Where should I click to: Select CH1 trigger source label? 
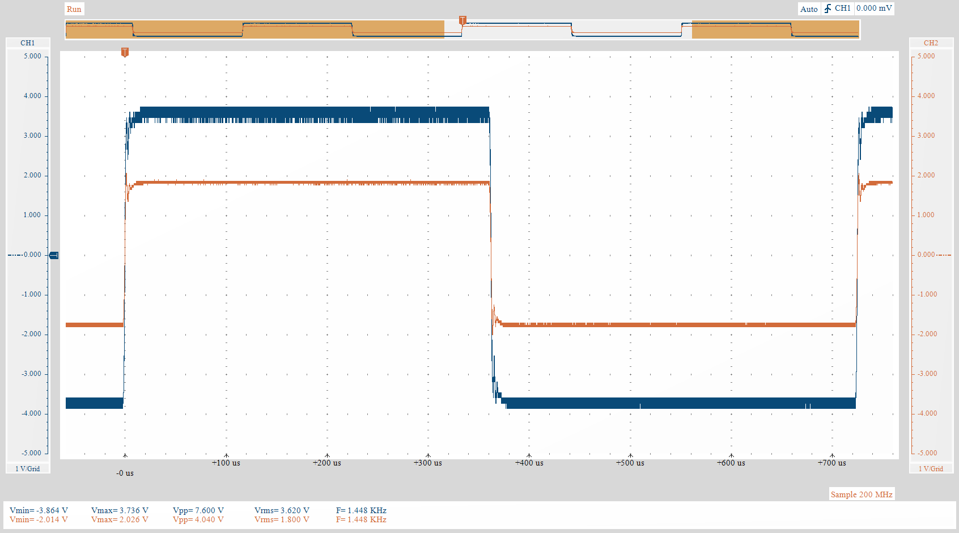pyautogui.click(x=842, y=9)
